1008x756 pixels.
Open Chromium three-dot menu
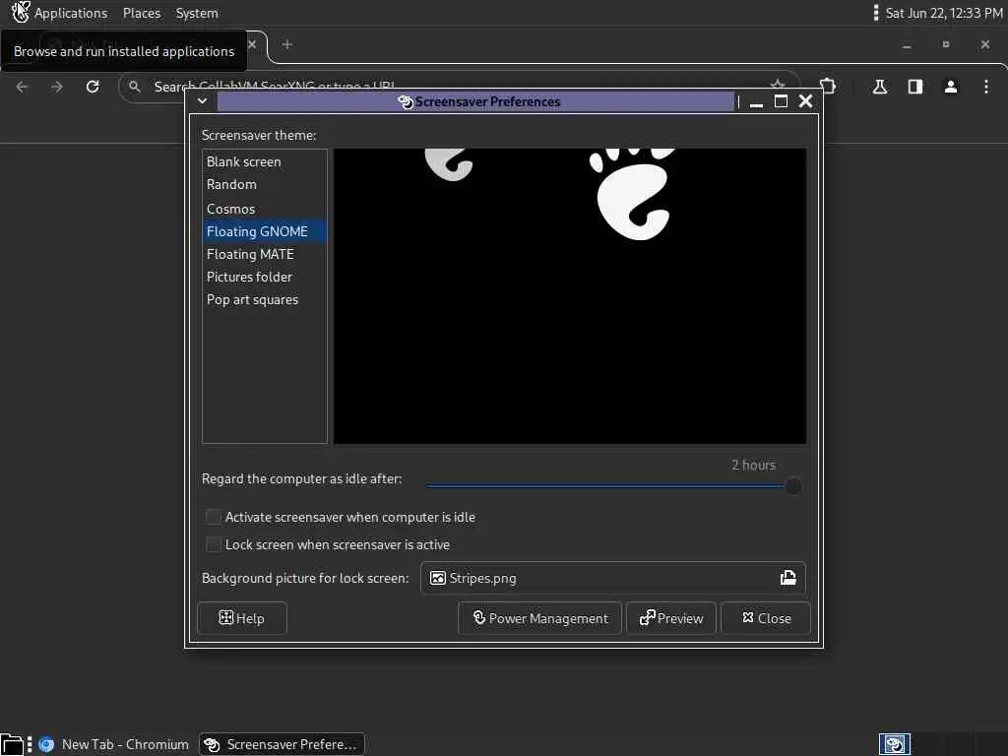(x=986, y=87)
